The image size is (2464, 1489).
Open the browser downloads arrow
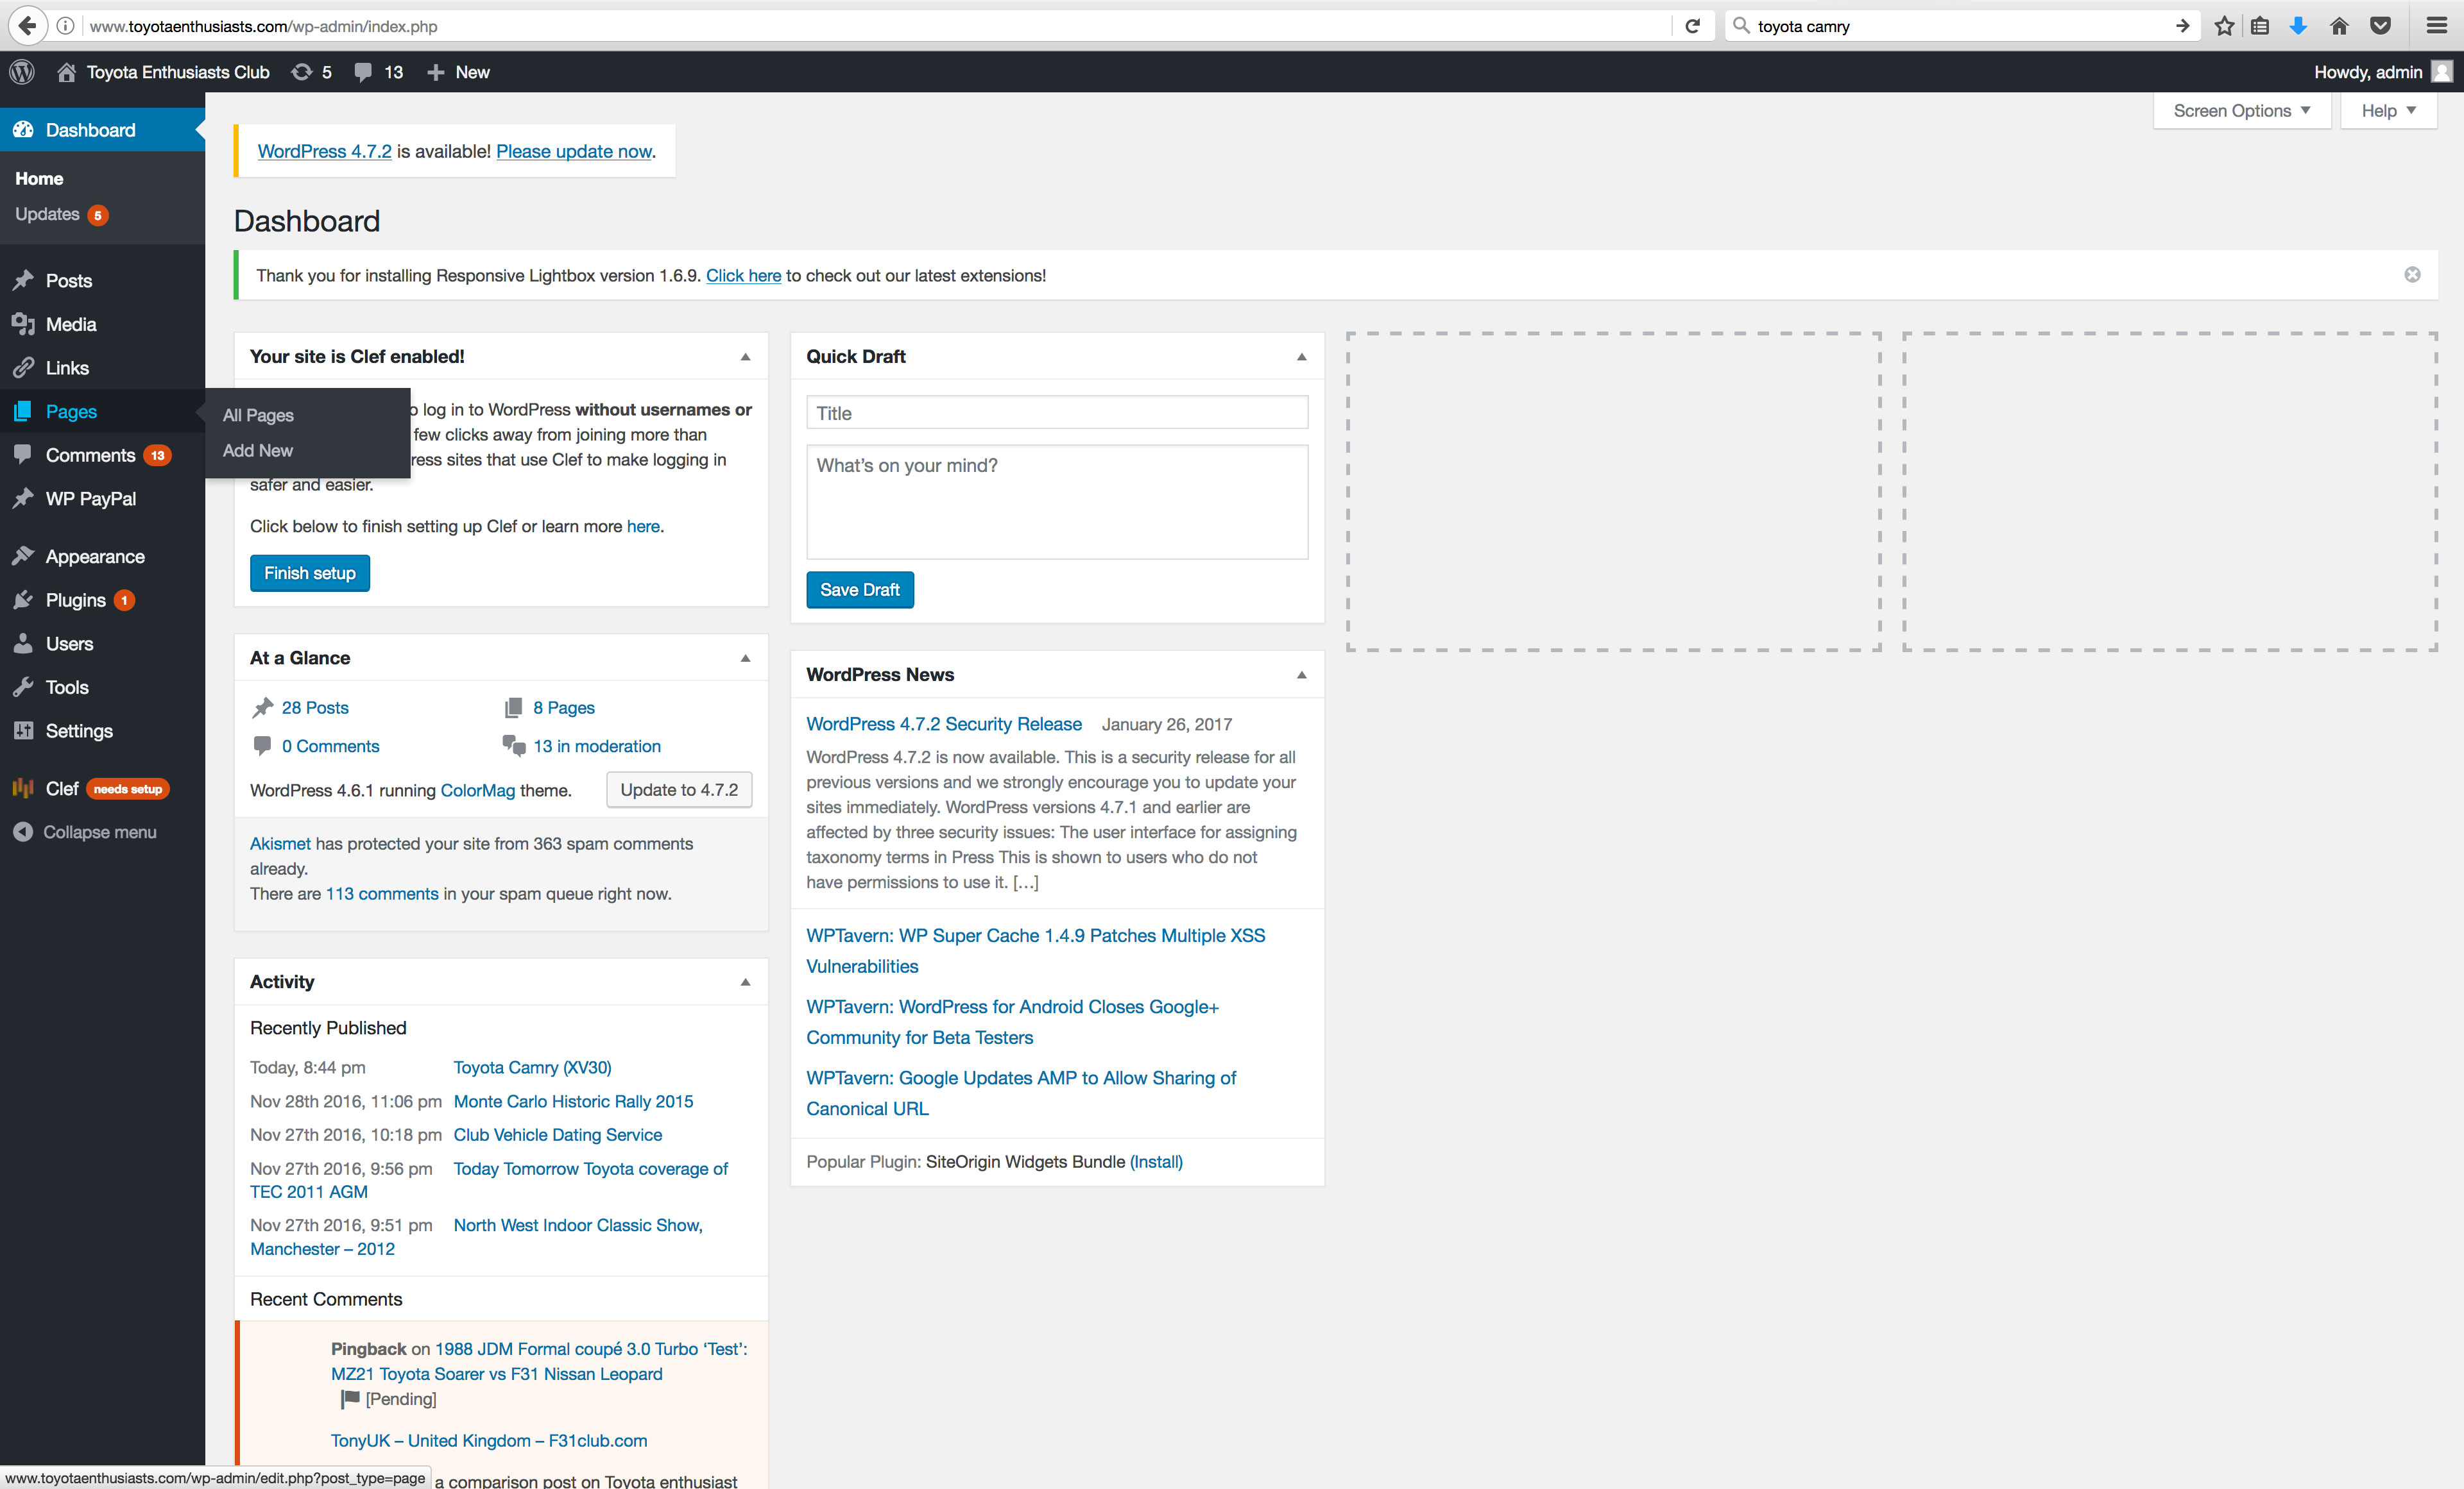2298,26
